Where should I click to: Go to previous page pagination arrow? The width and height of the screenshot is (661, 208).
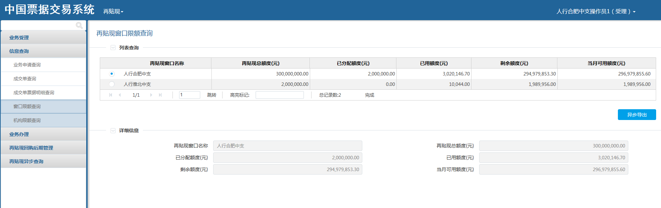coord(120,95)
